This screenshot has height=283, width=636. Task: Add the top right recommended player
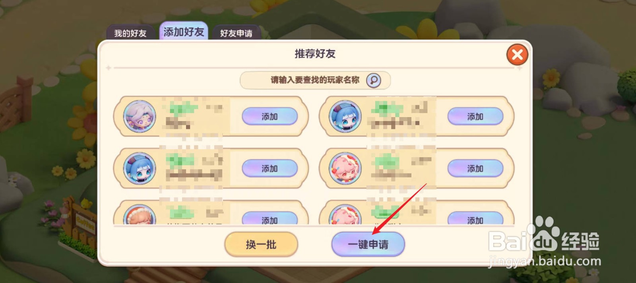tap(475, 116)
